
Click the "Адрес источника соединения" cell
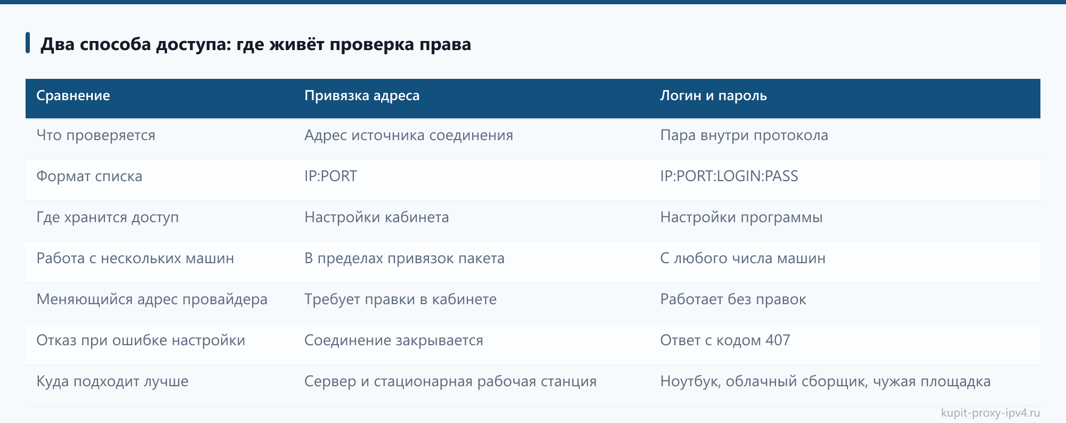pos(409,135)
